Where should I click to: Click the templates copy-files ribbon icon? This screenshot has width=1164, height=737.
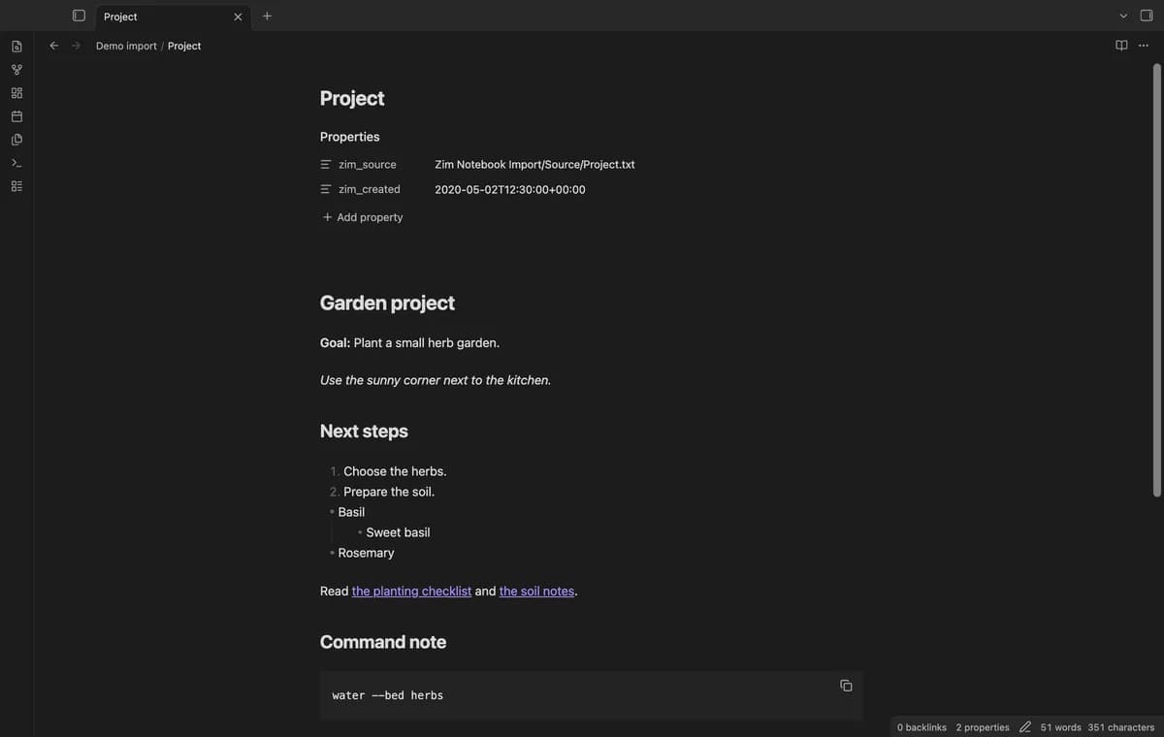pyautogui.click(x=16, y=140)
